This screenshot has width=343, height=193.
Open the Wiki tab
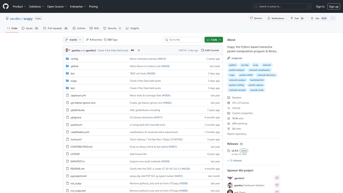(94, 28)
